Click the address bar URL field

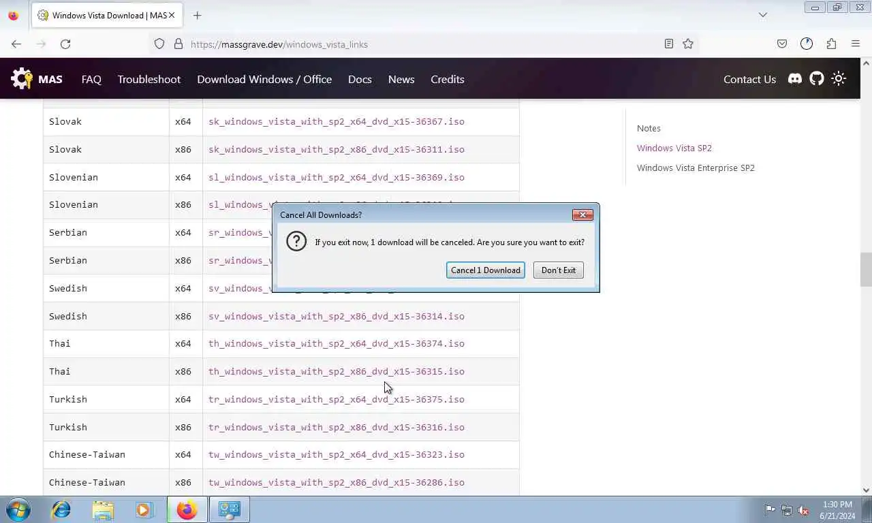(422, 44)
